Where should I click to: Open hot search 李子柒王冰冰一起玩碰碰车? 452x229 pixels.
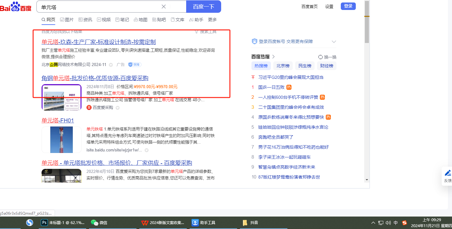pos(285,157)
